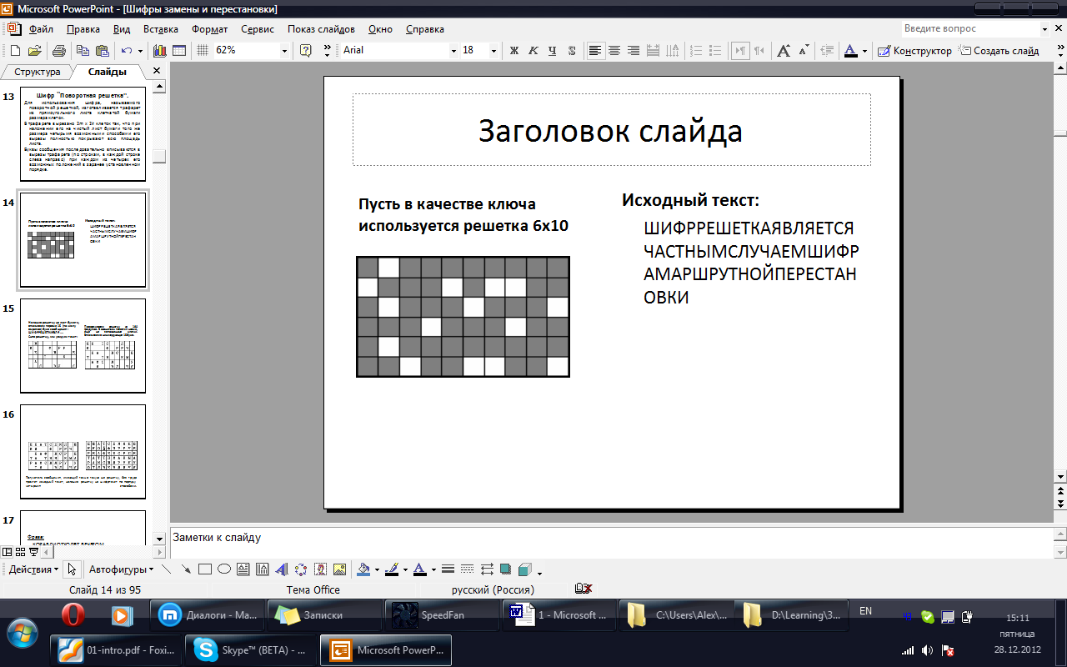Insert a table with the table icon

click(x=179, y=50)
